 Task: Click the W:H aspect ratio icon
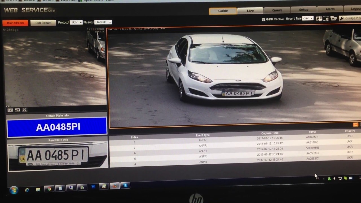(10, 110)
